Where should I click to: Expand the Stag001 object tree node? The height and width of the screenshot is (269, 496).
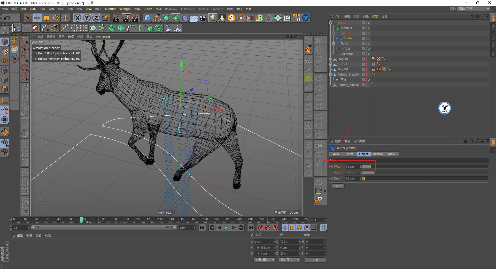coord(331,59)
